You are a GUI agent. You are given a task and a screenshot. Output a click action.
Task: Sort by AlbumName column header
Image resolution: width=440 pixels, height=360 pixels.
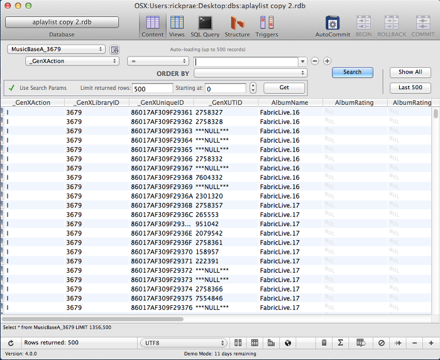(x=290, y=102)
